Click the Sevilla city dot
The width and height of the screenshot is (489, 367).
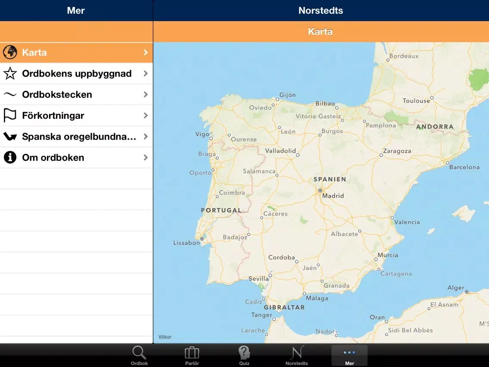pyautogui.click(x=270, y=276)
